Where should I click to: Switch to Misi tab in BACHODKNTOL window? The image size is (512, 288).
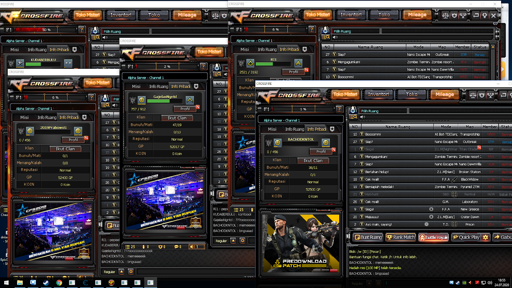[x=272, y=129]
